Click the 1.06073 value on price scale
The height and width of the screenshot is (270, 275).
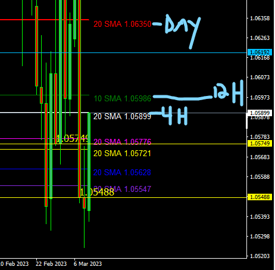(x=260, y=77)
